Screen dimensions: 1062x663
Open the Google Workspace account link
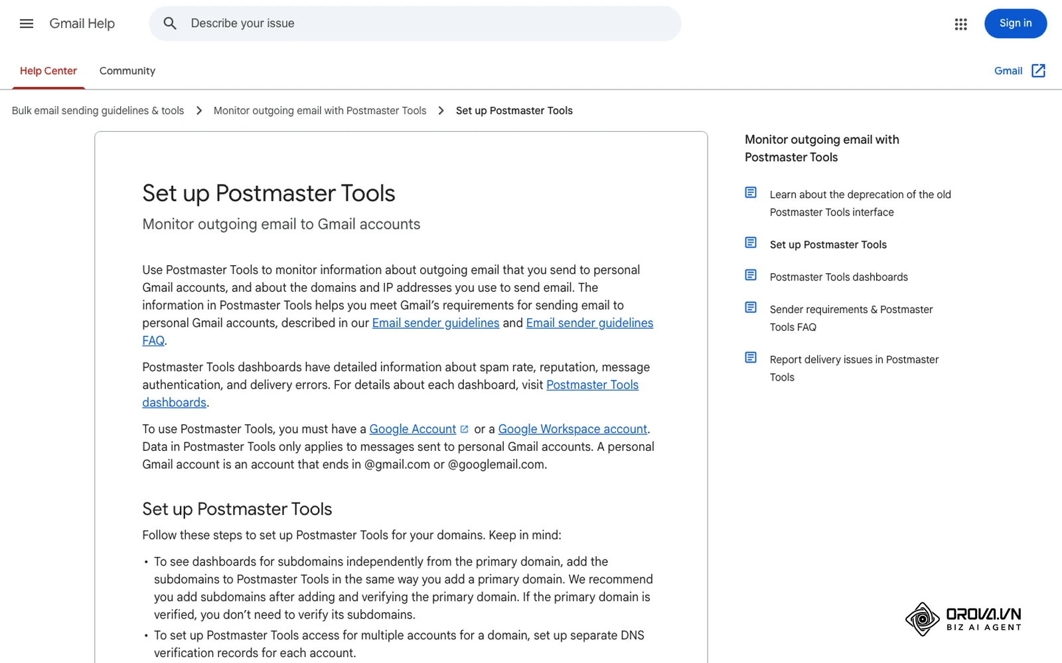pos(573,430)
